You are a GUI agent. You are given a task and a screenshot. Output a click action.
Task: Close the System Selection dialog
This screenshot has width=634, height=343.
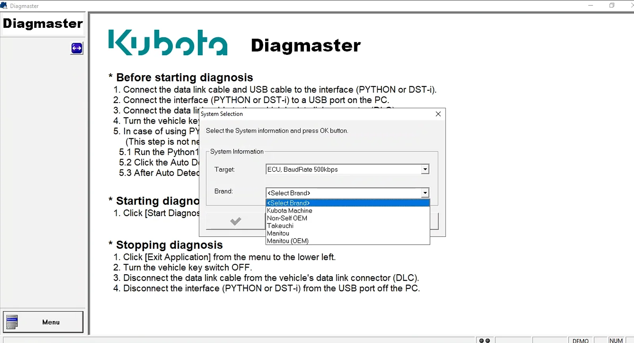pyautogui.click(x=438, y=114)
